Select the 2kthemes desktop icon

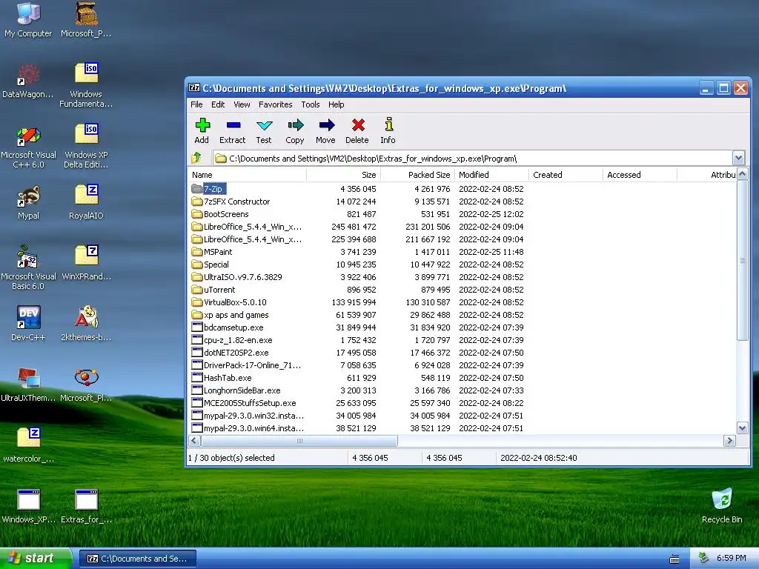point(86,324)
